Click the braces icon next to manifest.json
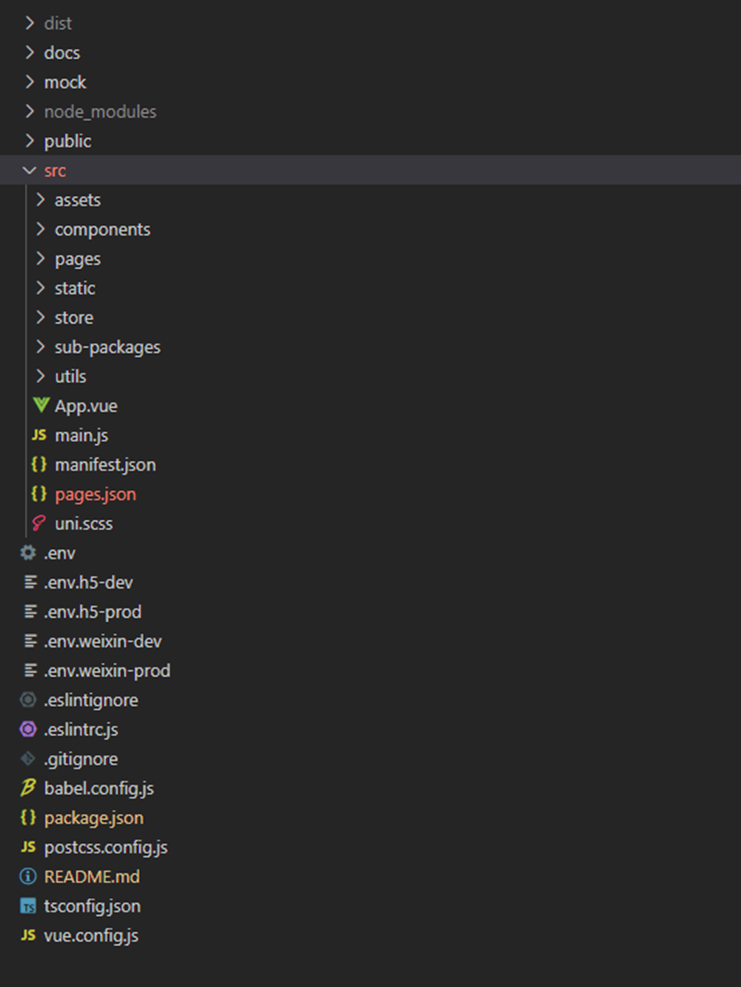This screenshot has width=741, height=987. [39, 464]
